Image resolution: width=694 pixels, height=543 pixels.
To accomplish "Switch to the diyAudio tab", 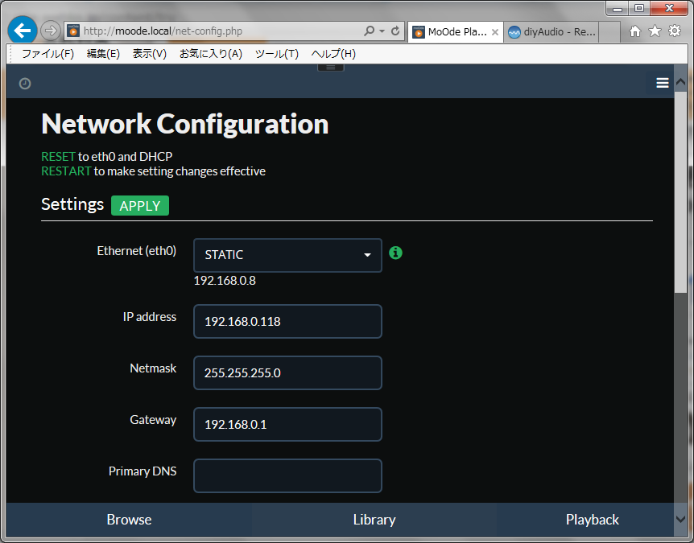I will click(551, 32).
